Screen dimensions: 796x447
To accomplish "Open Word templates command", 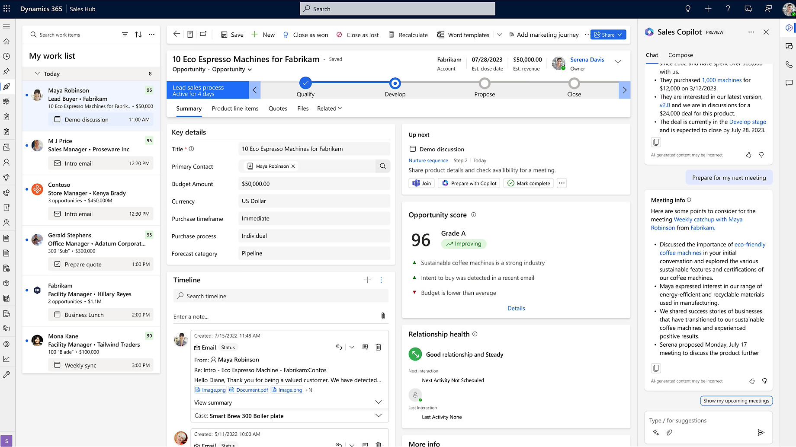I will pos(463,35).
